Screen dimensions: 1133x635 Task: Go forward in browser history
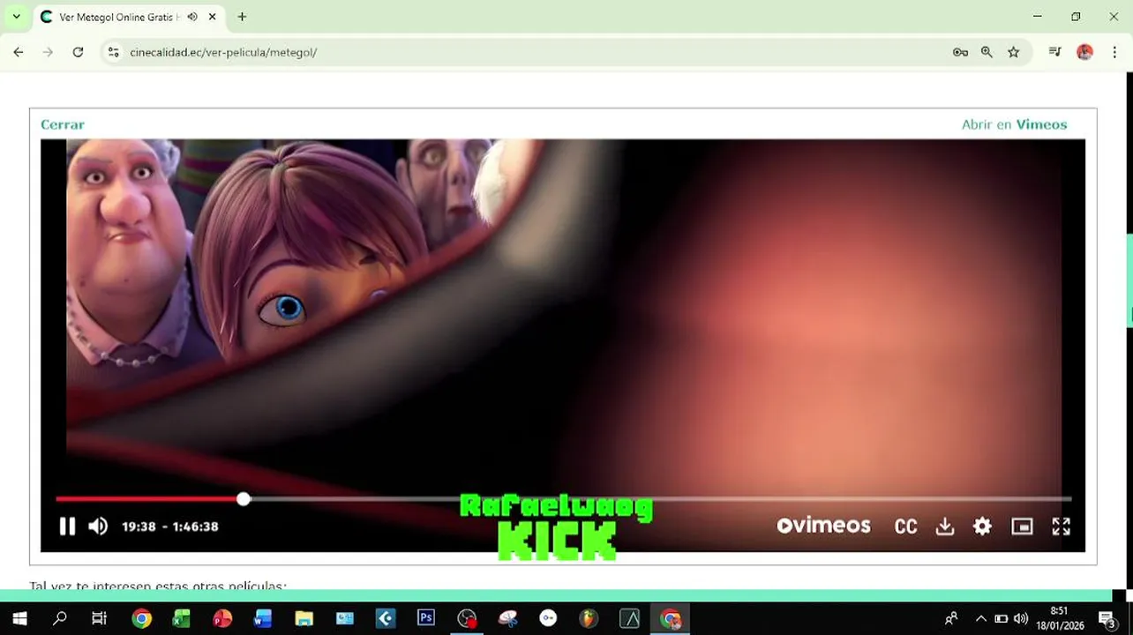(48, 52)
